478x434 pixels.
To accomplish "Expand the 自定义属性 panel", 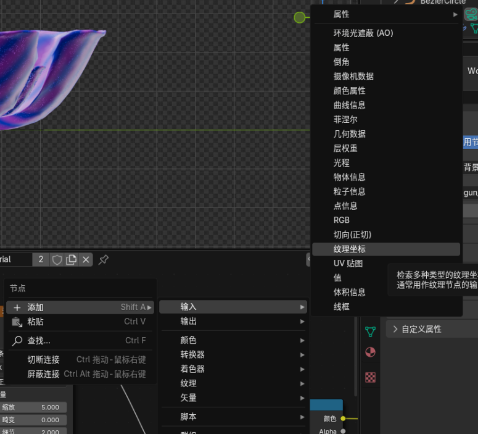I will [432, 329].
